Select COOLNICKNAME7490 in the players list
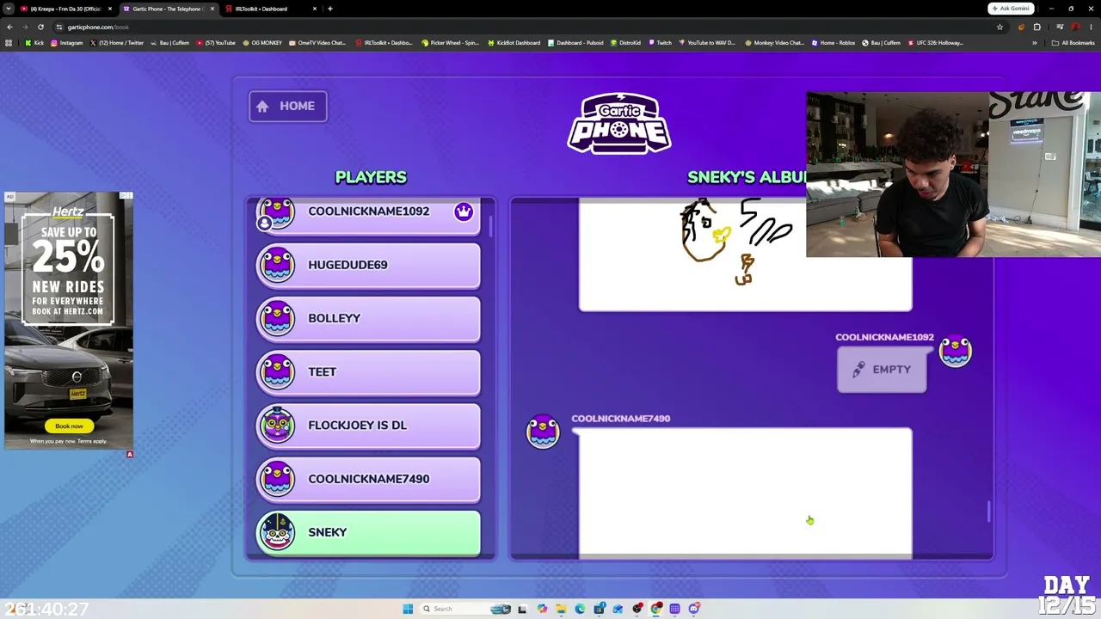 pos(368,479)
